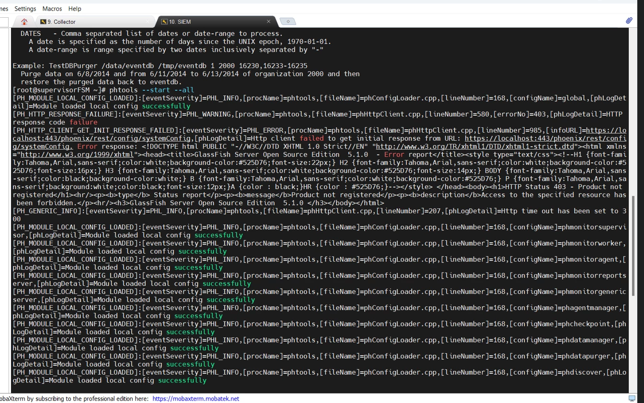This screenshot has height=403, width=644.
Task: Click the 'Example: TestDBPurger' line
Action: (x=160, y=66)
